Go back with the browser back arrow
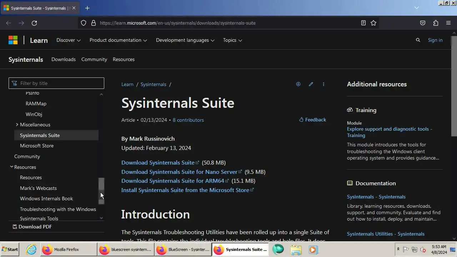457x257 pixels. pyautogui.click(x=9, y=23)
